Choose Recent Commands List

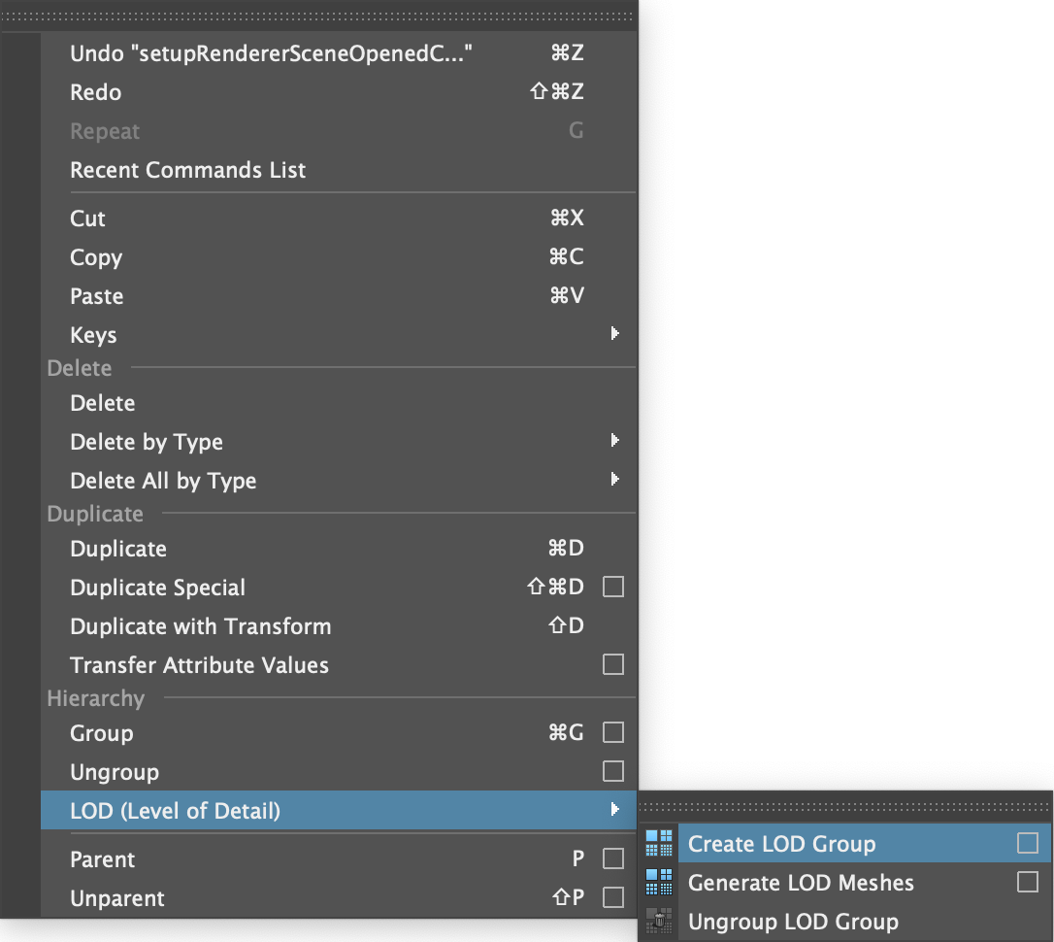pos(188,170)
